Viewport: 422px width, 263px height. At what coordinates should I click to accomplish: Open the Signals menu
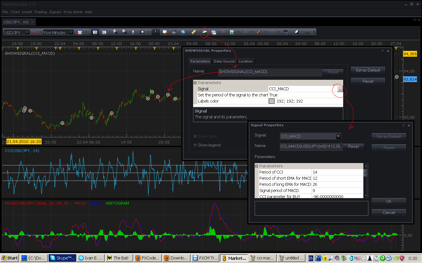click(55, 12)
